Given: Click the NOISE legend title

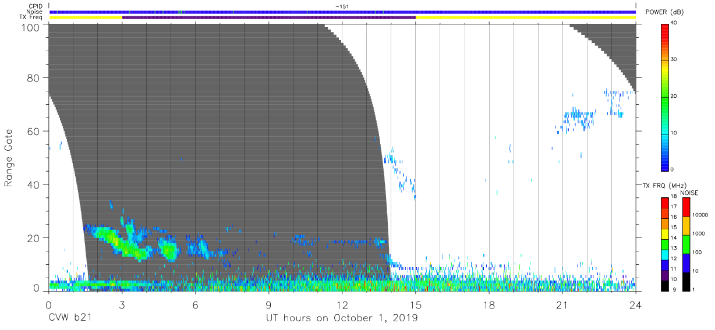Looking at the screenshot, I should 690,193.
